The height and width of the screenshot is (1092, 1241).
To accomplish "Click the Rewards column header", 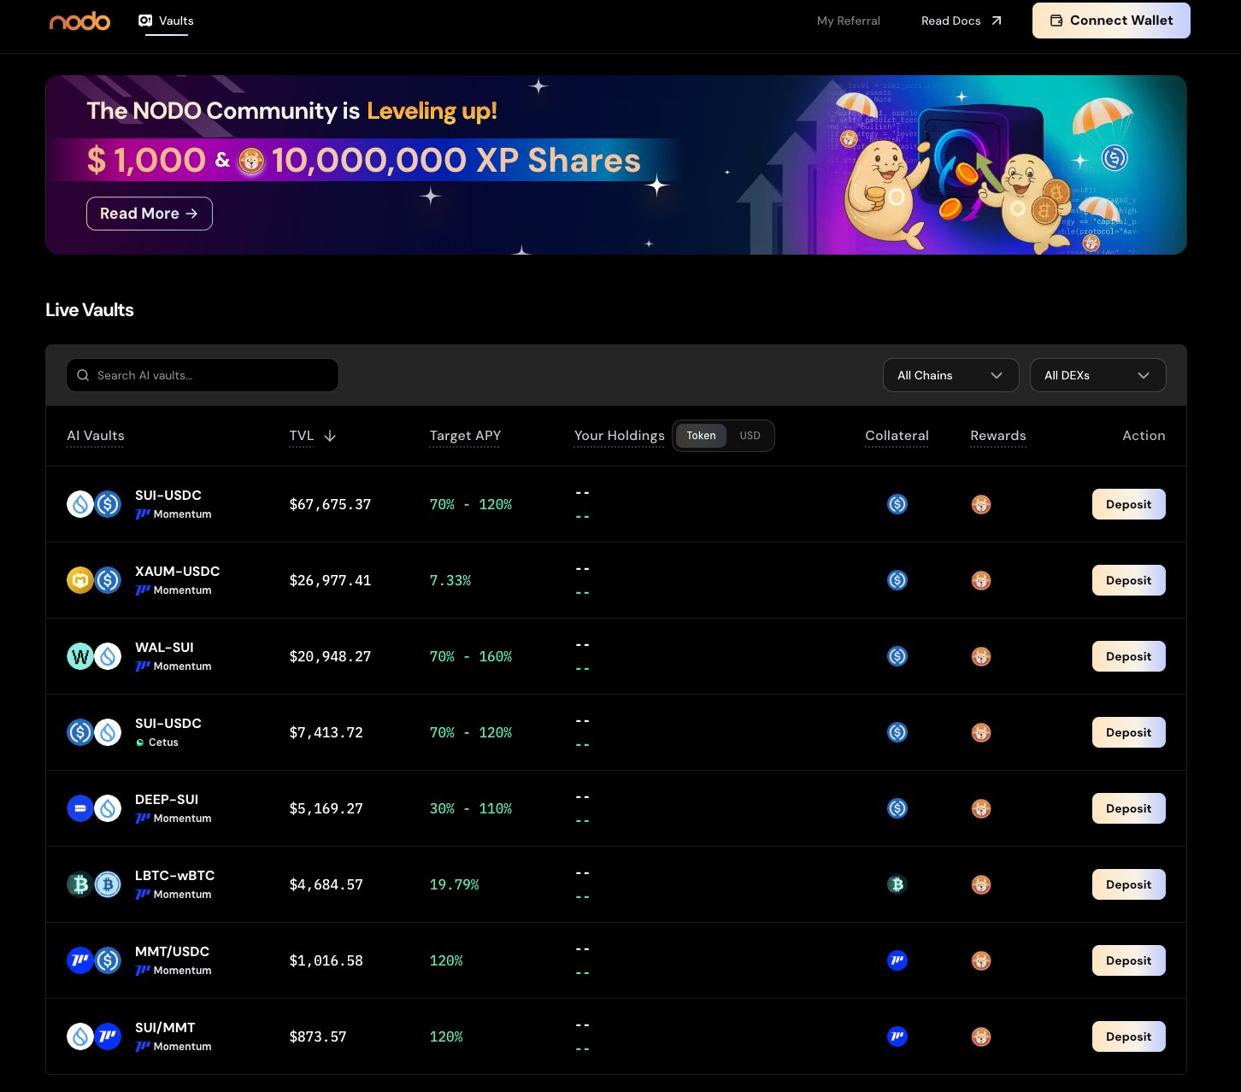I will pos(998,436).
